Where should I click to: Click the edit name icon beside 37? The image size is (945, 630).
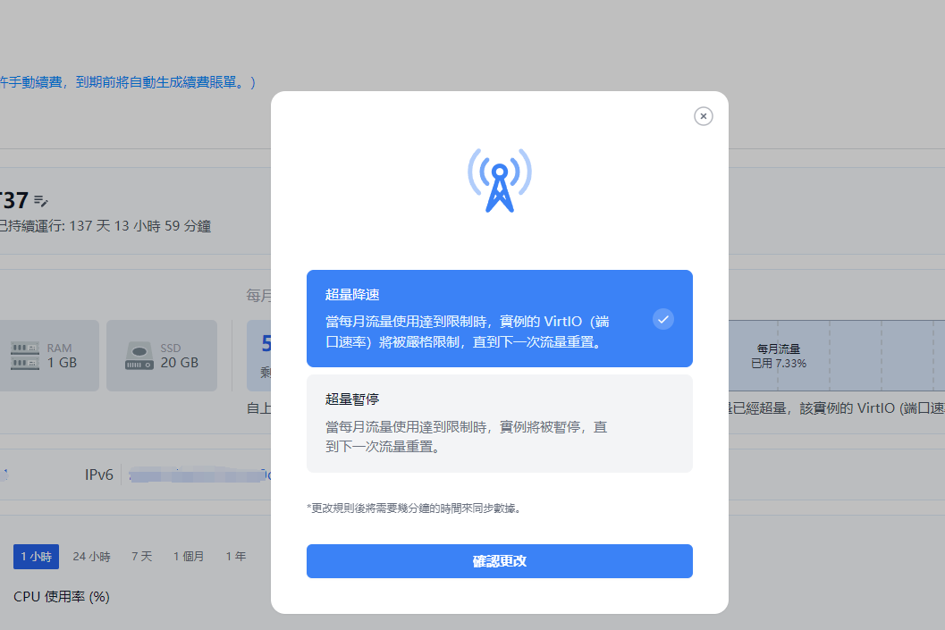pyautogui.click(x=41, y=200)
